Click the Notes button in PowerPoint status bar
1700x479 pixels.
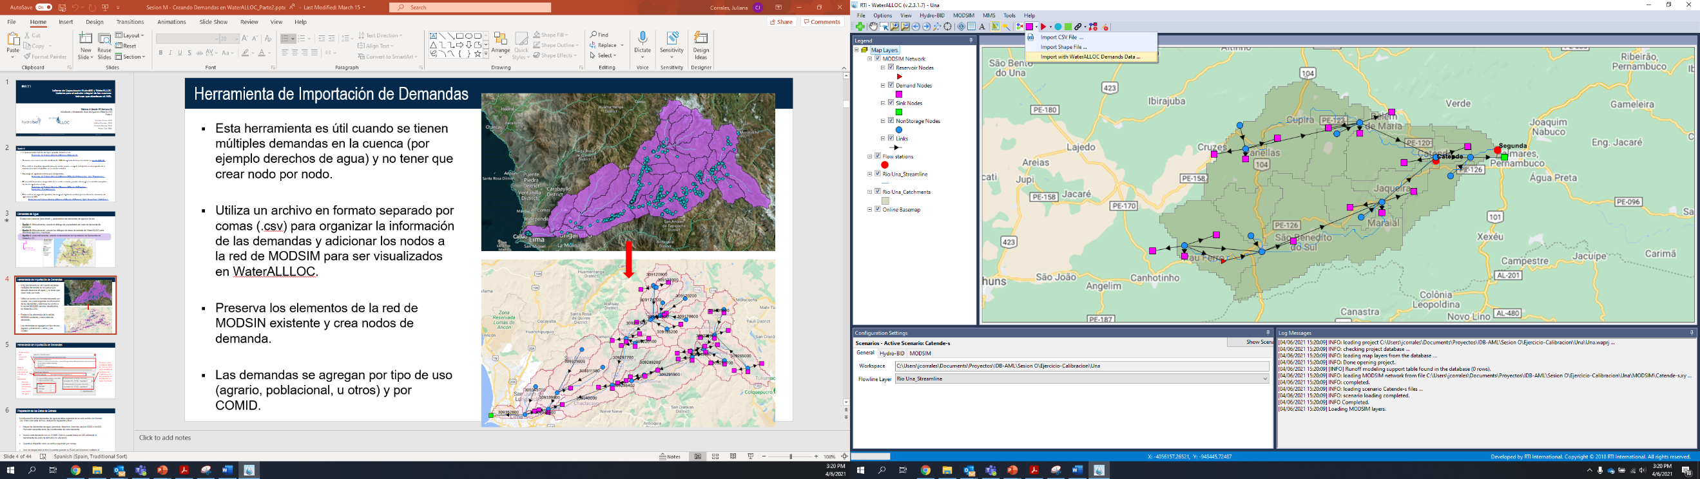click(x=670, y=456)
